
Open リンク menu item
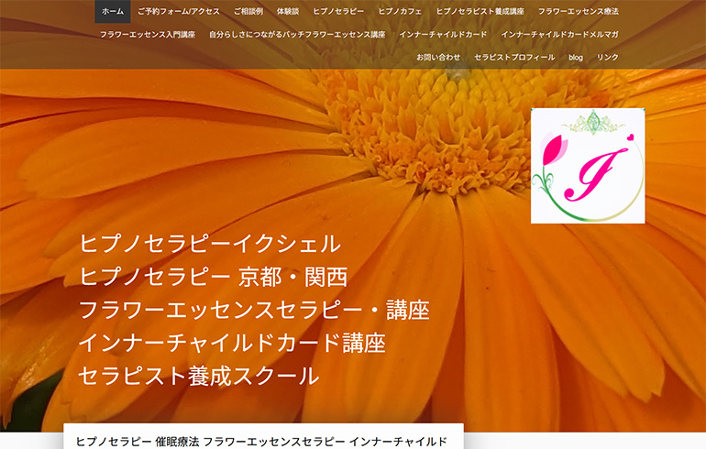point(607,57)
